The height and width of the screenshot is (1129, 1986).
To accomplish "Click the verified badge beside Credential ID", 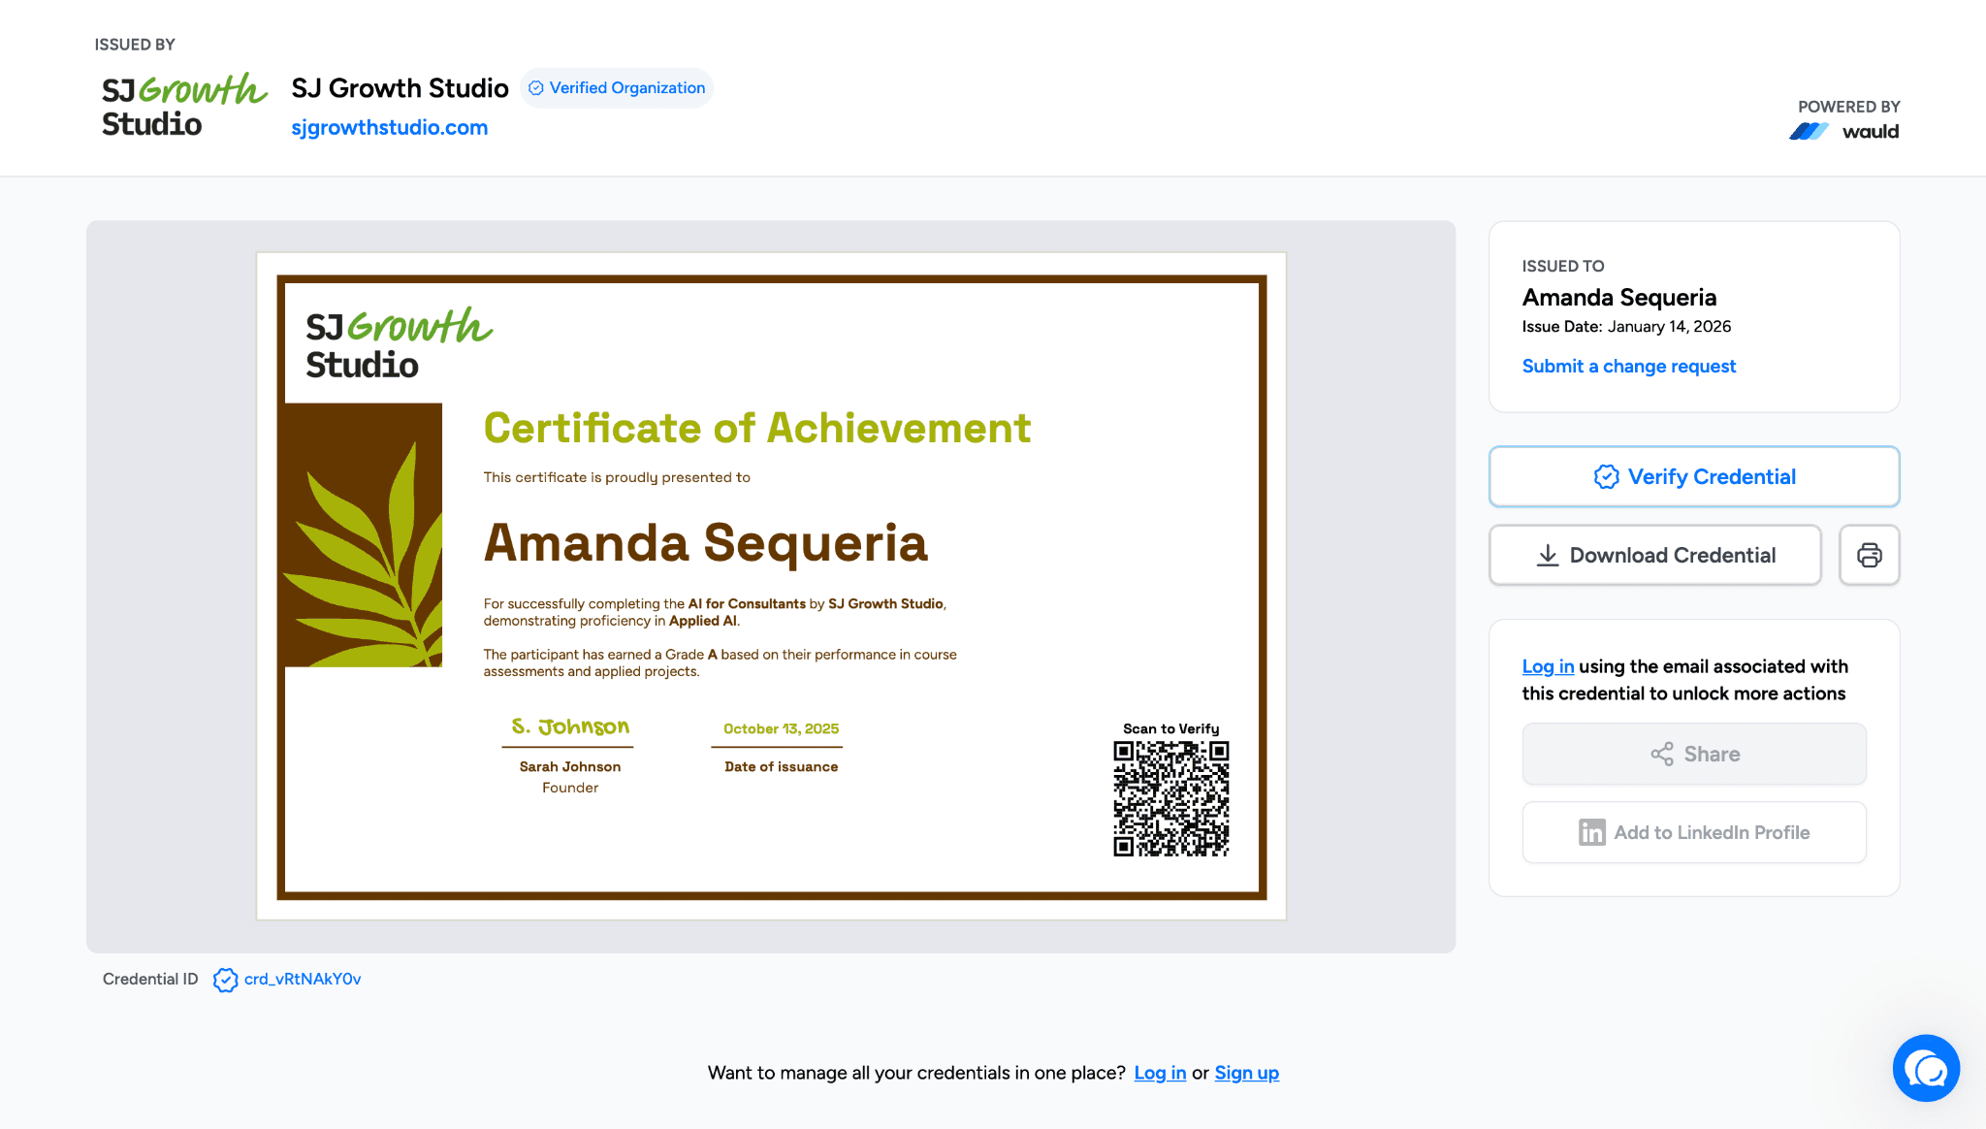I will (x=225, y=980).
